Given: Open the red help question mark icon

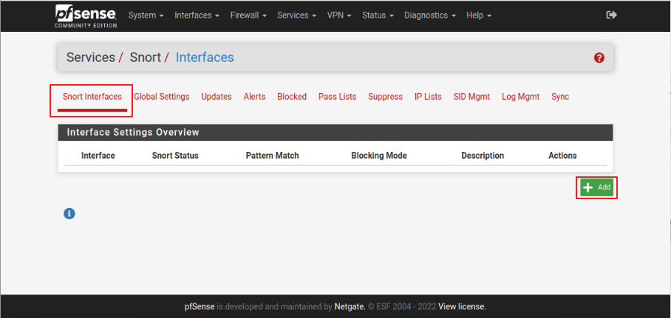Looking at the screenshot, I should tap(599, 58).
